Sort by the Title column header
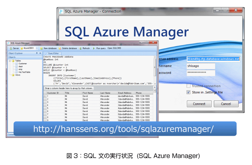 pyautogui.click(x=73, y=93)
